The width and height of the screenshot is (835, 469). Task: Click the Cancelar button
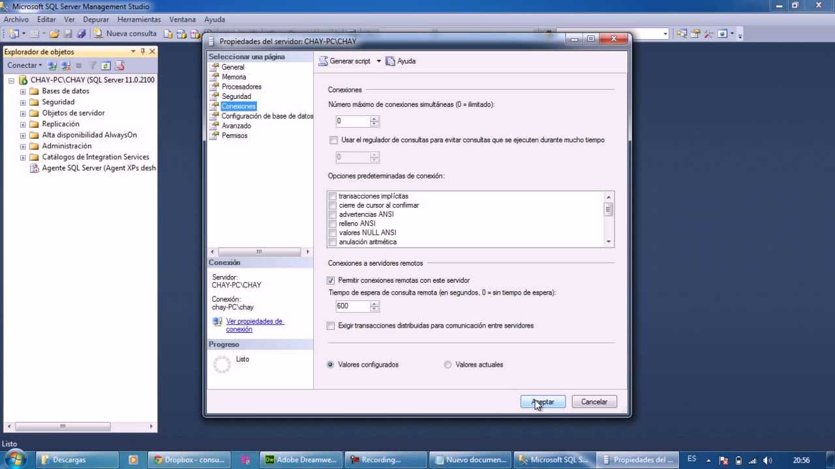(594, 402)
